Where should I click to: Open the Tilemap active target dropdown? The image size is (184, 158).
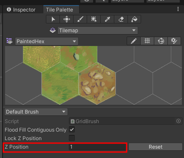pos(98,30)
